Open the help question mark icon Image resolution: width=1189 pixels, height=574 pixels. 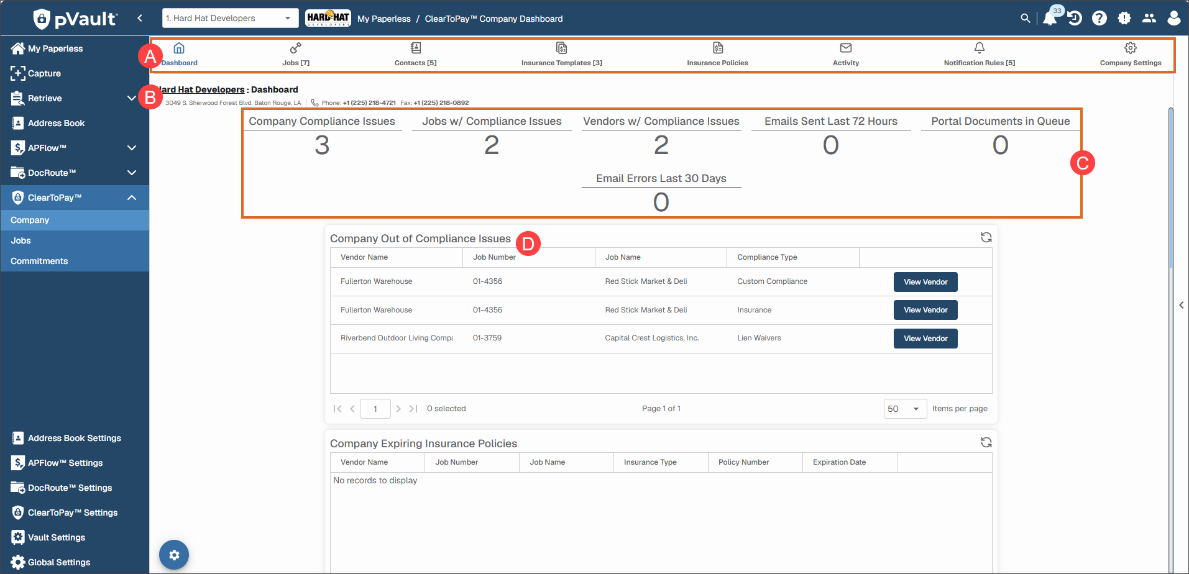1099,19
